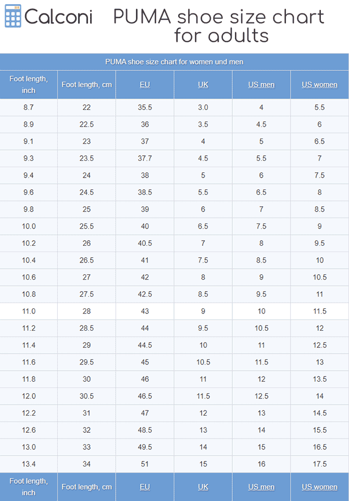Viewport: 349px width, 501px height.
Task: Select the 'Foot length, cm' top column header
Action: click(x=86, y=84)
